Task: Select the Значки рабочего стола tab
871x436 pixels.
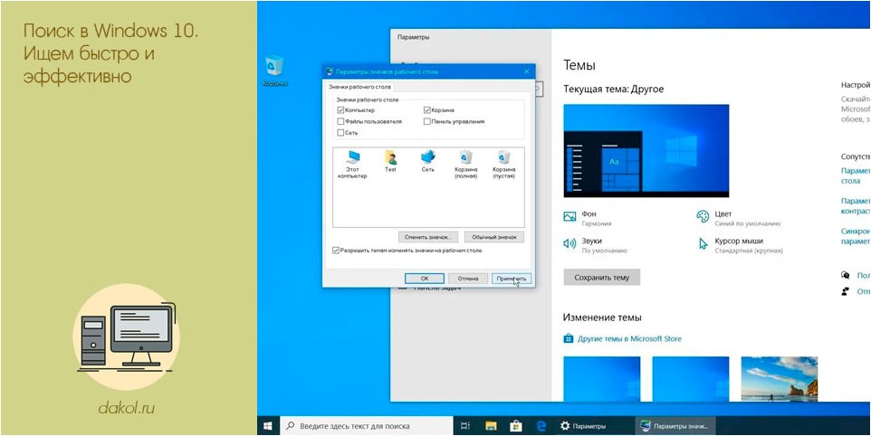Action: [x=359, y=87]
